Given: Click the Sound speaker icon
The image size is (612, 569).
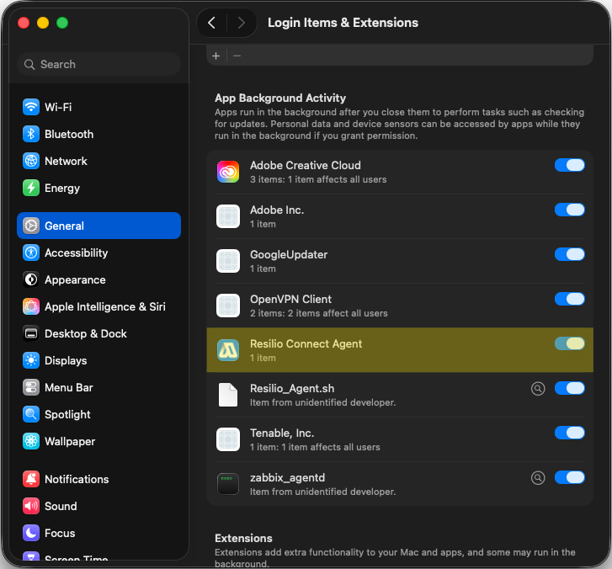Looking at the screenshot, I should pyautogui.click(x=31, y=506).
